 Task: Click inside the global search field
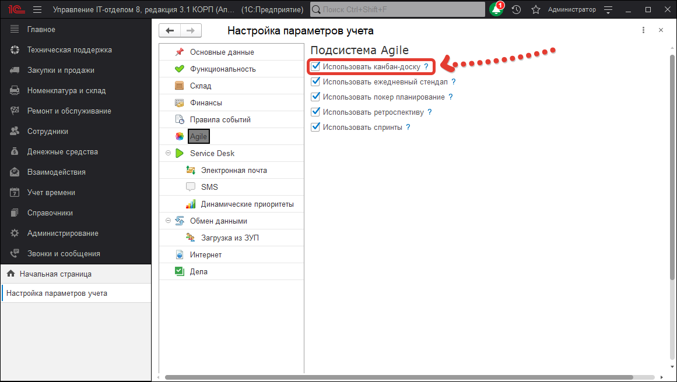[x=397, y=9]
